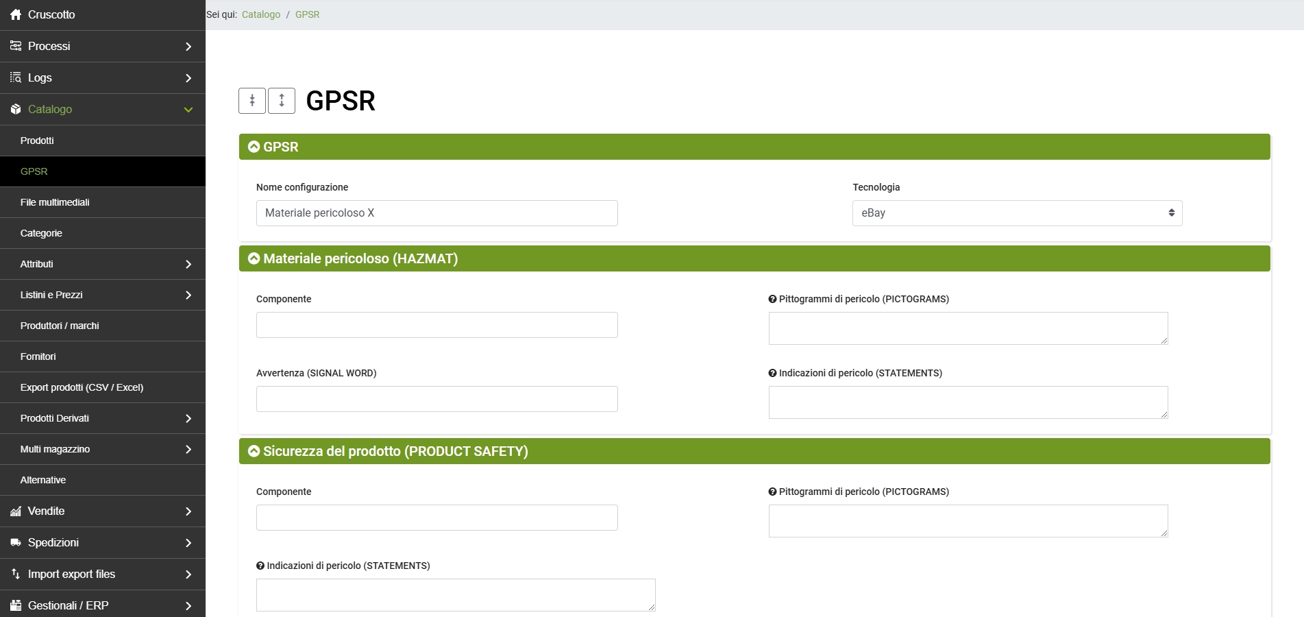Focus the Avvertenza (SIGNAL WORD) field
The height and width of the screenshot is (617, 1304).
coord(436,399)
